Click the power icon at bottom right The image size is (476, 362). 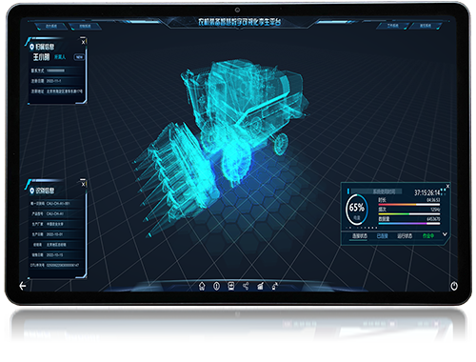pyautogui.click(x=454, y=286)
